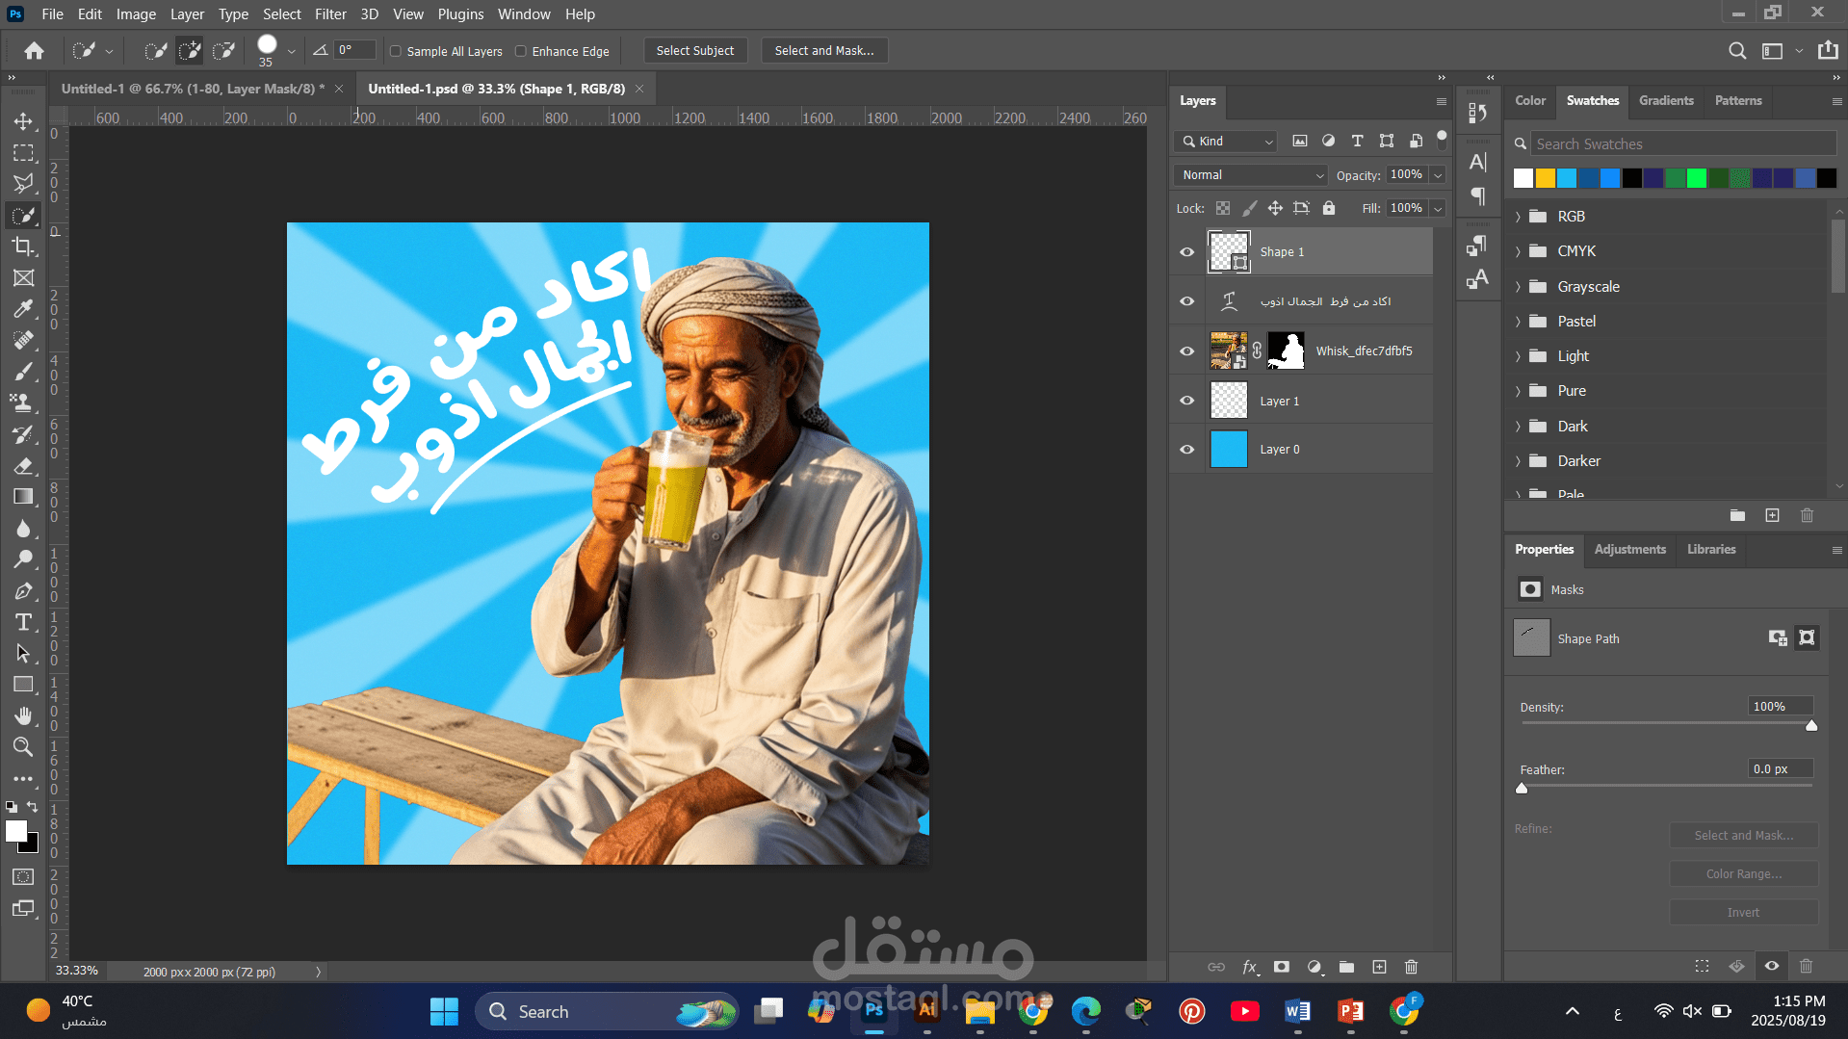Select the Dodge tool
The image size is (1848, 1039).
(23, 559)
